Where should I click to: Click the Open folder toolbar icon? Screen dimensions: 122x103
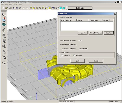tap(7, 8)
